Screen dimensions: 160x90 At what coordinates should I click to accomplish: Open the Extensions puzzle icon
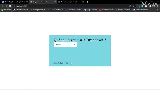146,6
